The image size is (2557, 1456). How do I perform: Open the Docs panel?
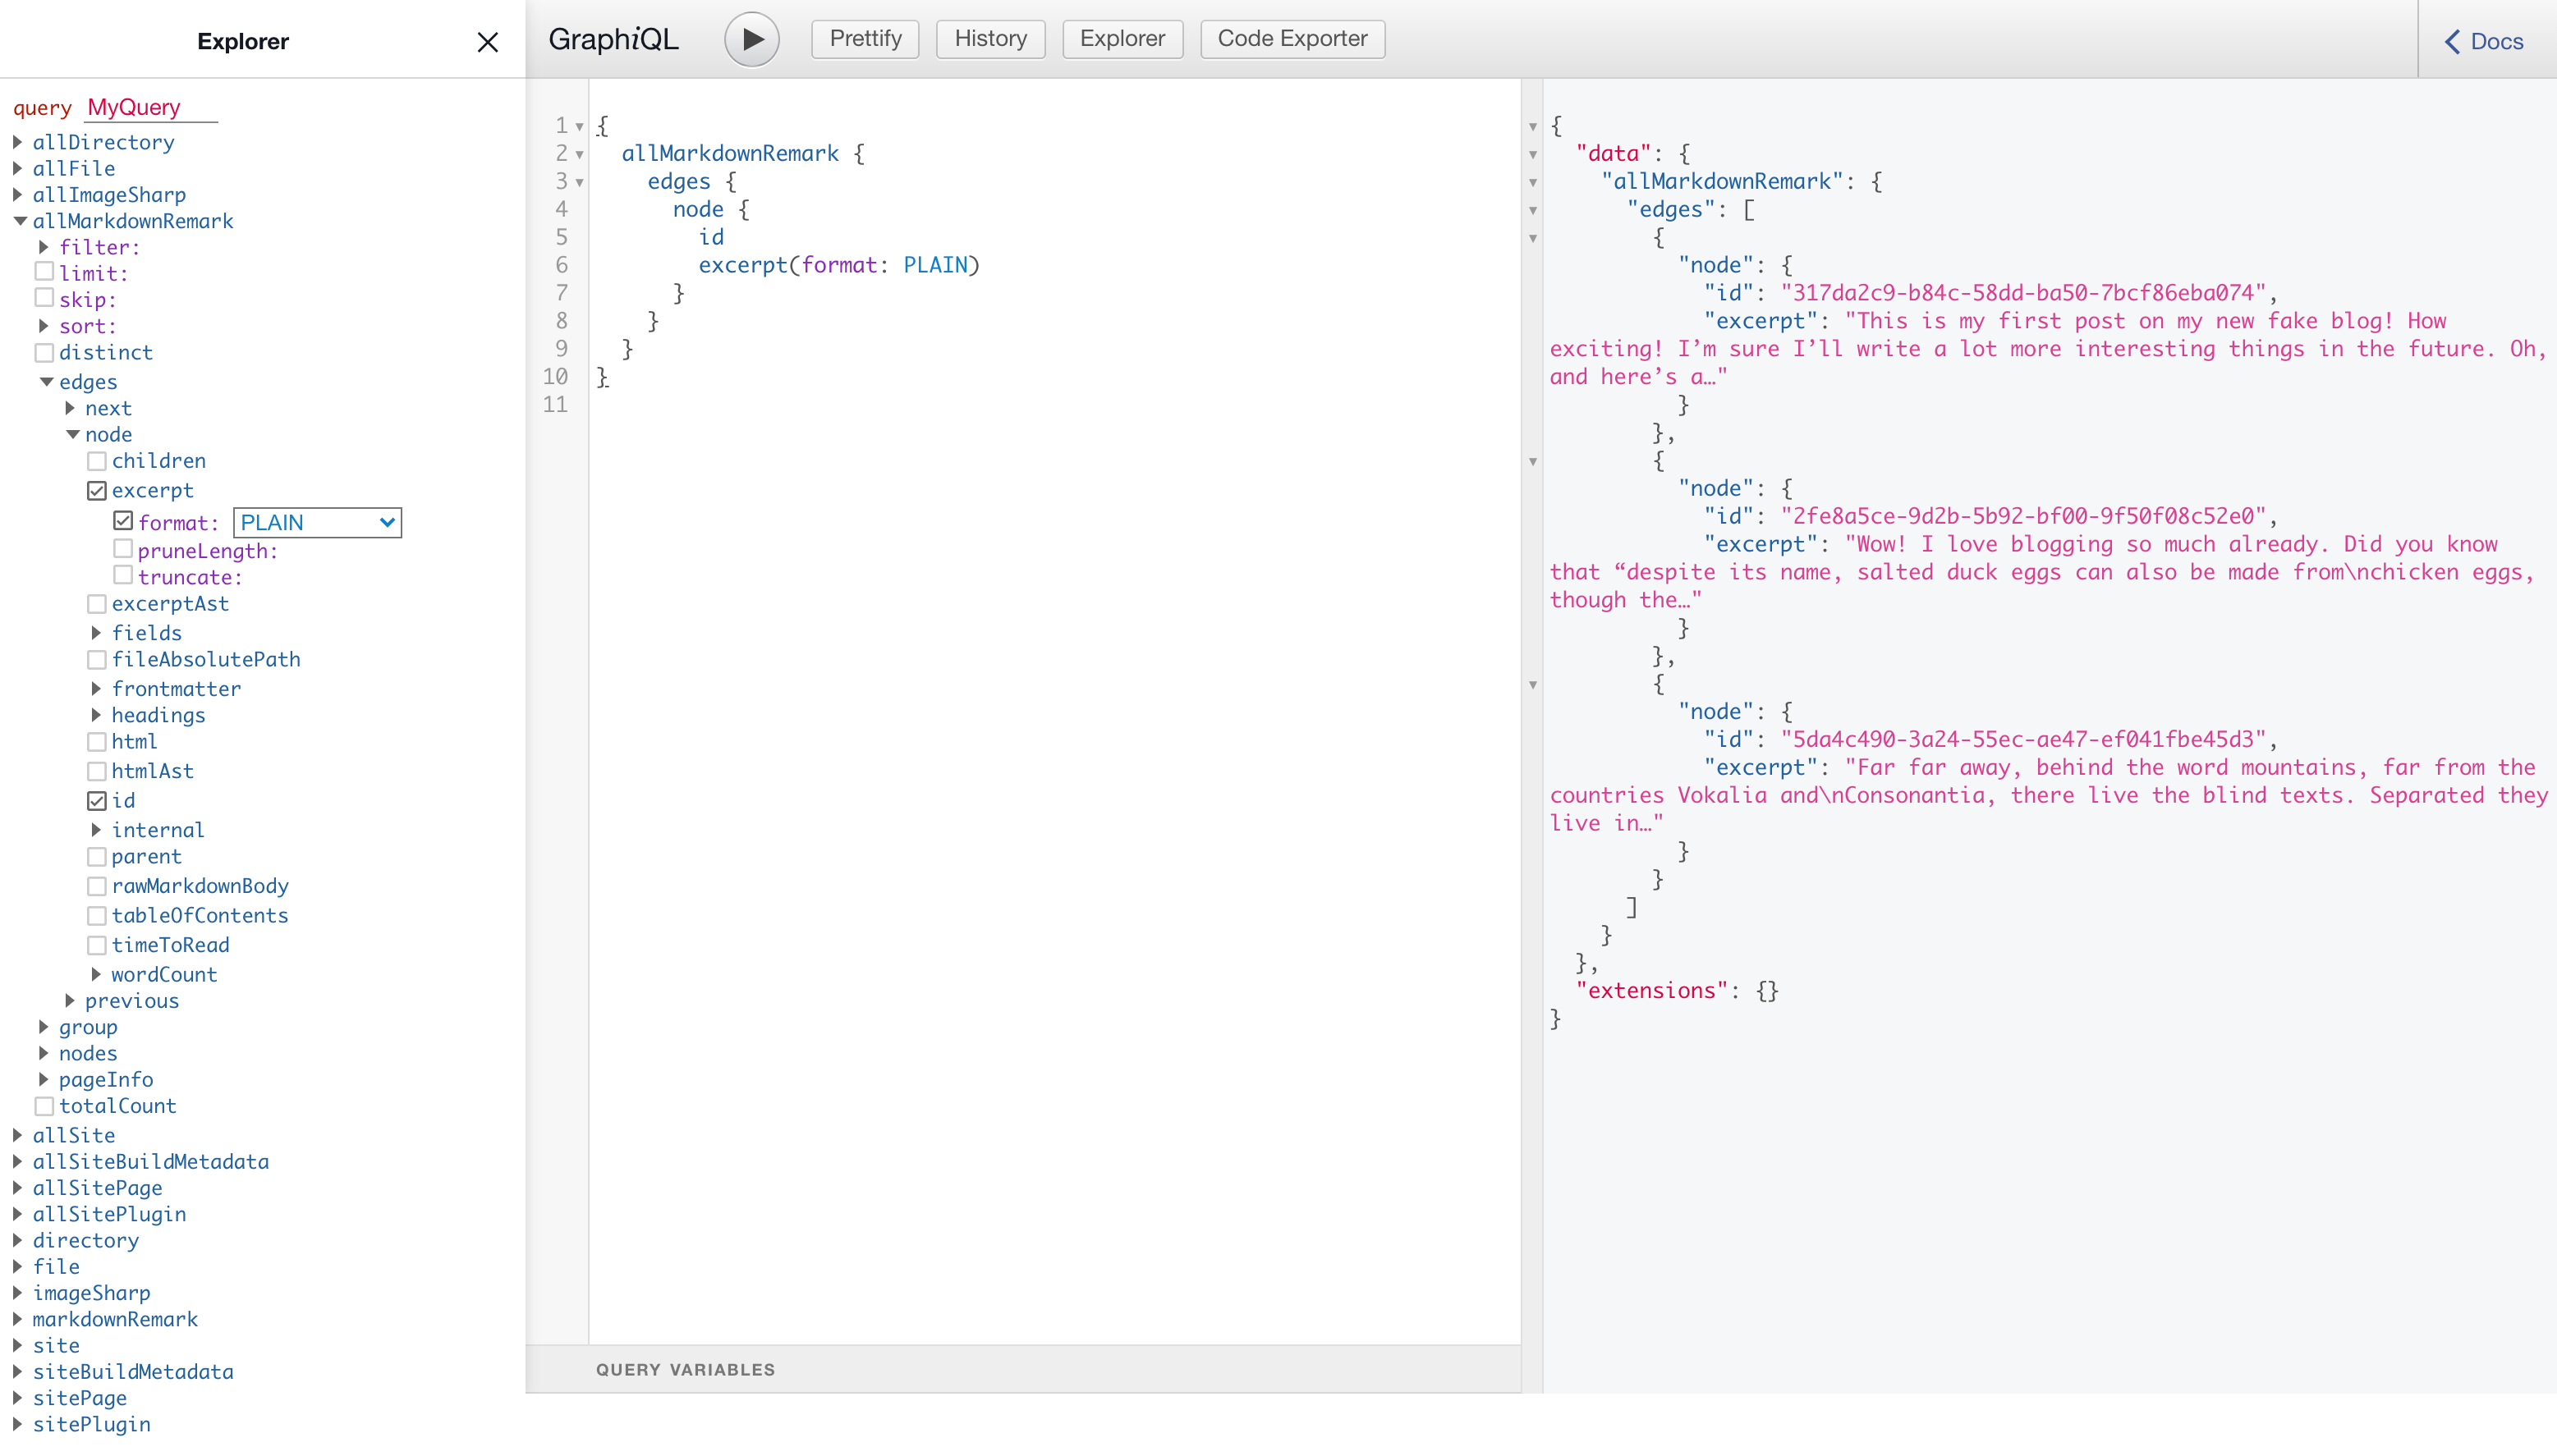[2492, 39]
